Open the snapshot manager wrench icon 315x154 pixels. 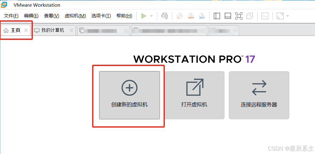202,16
